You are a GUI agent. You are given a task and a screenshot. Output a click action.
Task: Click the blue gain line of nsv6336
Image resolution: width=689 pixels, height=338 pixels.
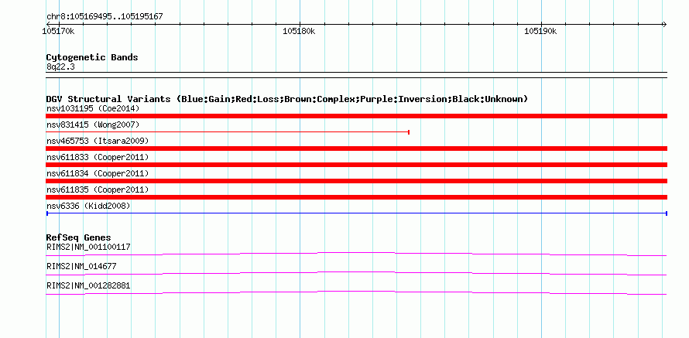(x=356, y=213)
